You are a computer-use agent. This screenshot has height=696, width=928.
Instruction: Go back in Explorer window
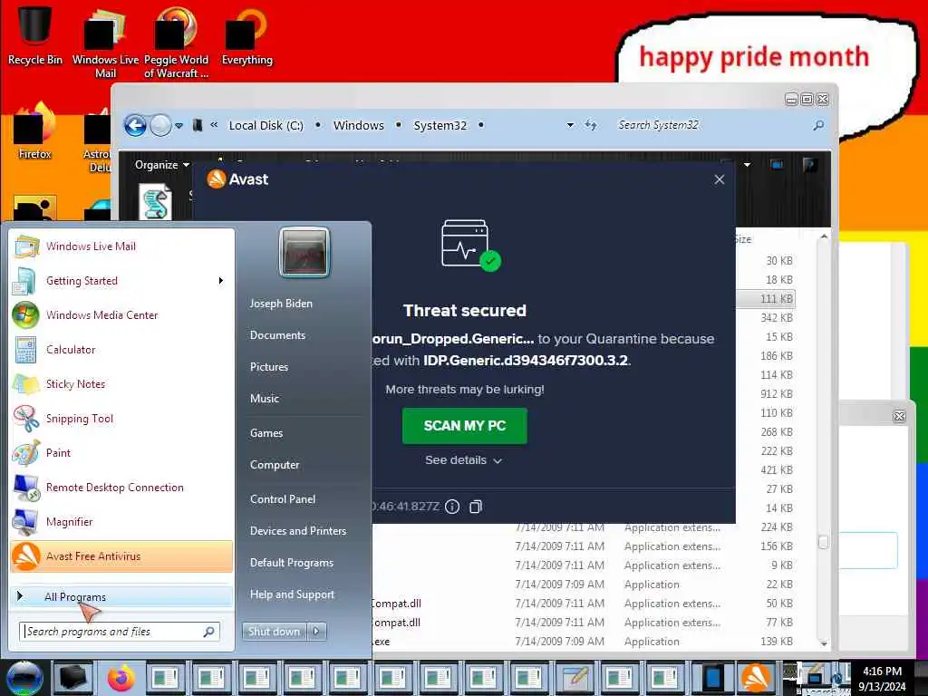(135, 125)
